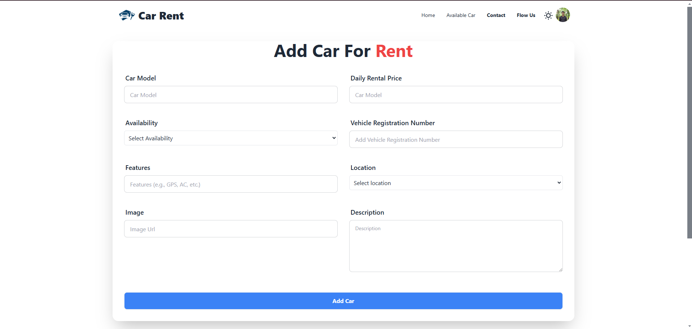The width and height of the screenshot is (692, 329).
Task: Focus the Description text area
Action: 456,246
